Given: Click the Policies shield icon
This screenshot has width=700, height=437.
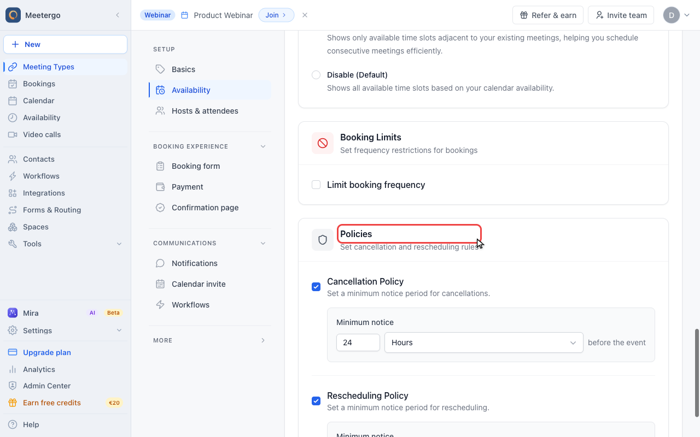Looking at the screenshot, I should click(x=323, y=240).
